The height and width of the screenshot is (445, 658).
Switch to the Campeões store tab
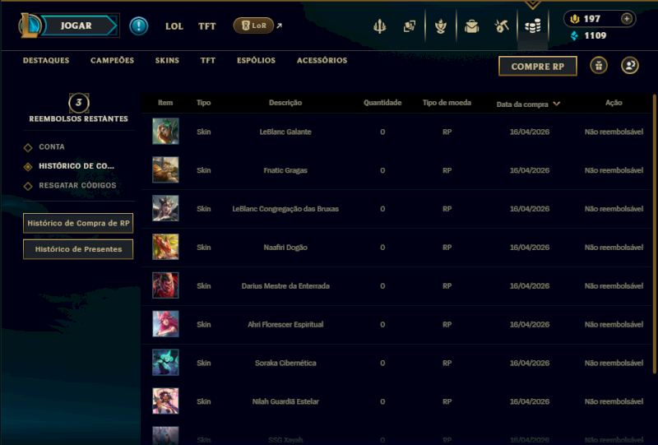coord(112,61)
